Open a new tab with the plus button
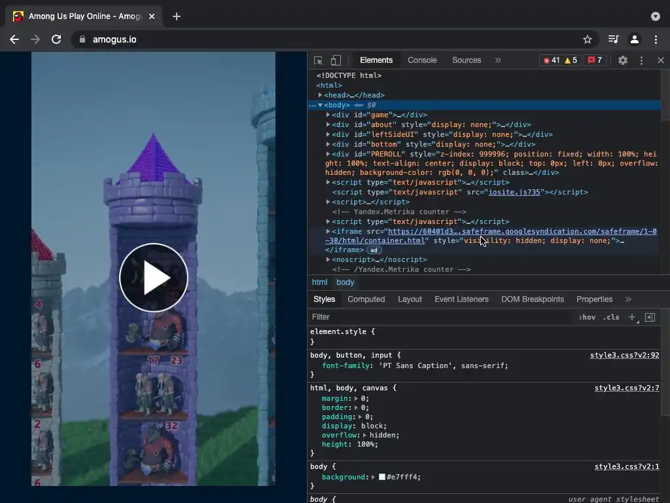 point(177,16)
